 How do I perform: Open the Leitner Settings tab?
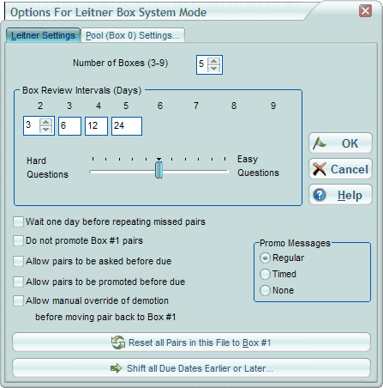[43, 35]
